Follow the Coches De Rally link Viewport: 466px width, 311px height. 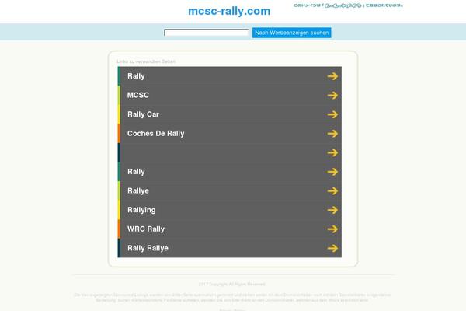coord(156,133)
